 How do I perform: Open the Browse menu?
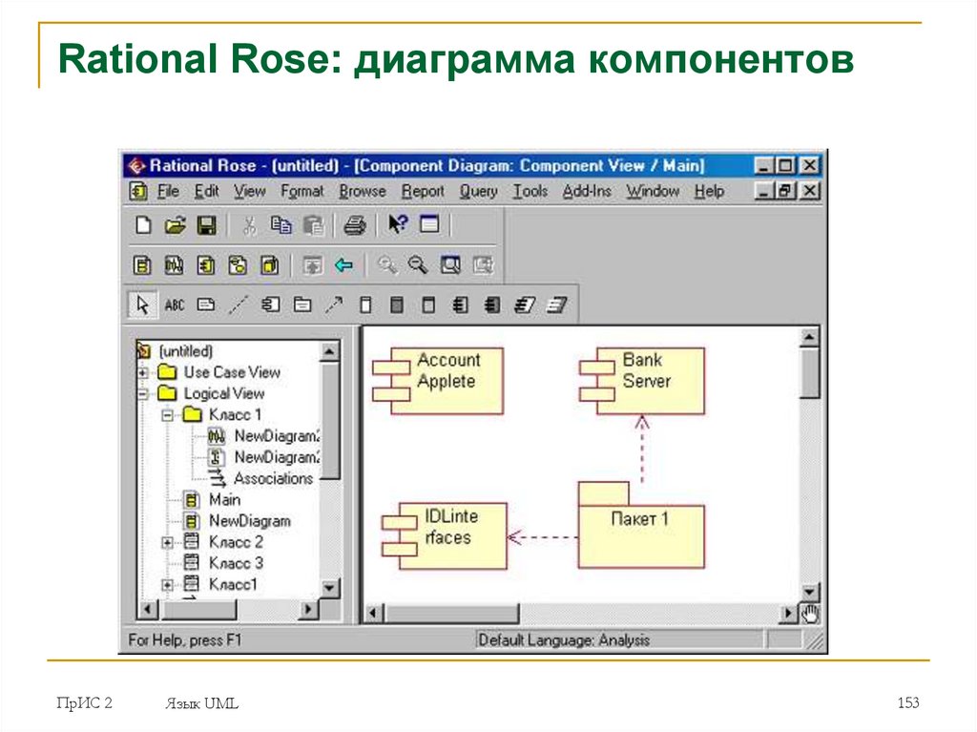click(363, 191)
